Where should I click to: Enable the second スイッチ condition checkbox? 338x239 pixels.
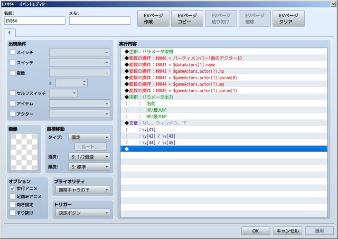pyautogui.click(x=13, y=62)
